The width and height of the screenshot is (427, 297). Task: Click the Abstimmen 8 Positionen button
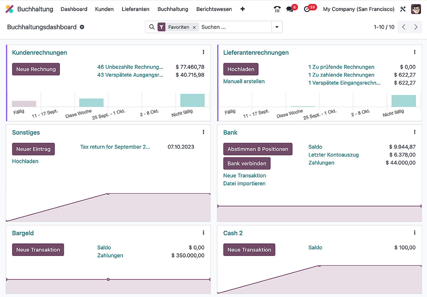click(258, 149)
